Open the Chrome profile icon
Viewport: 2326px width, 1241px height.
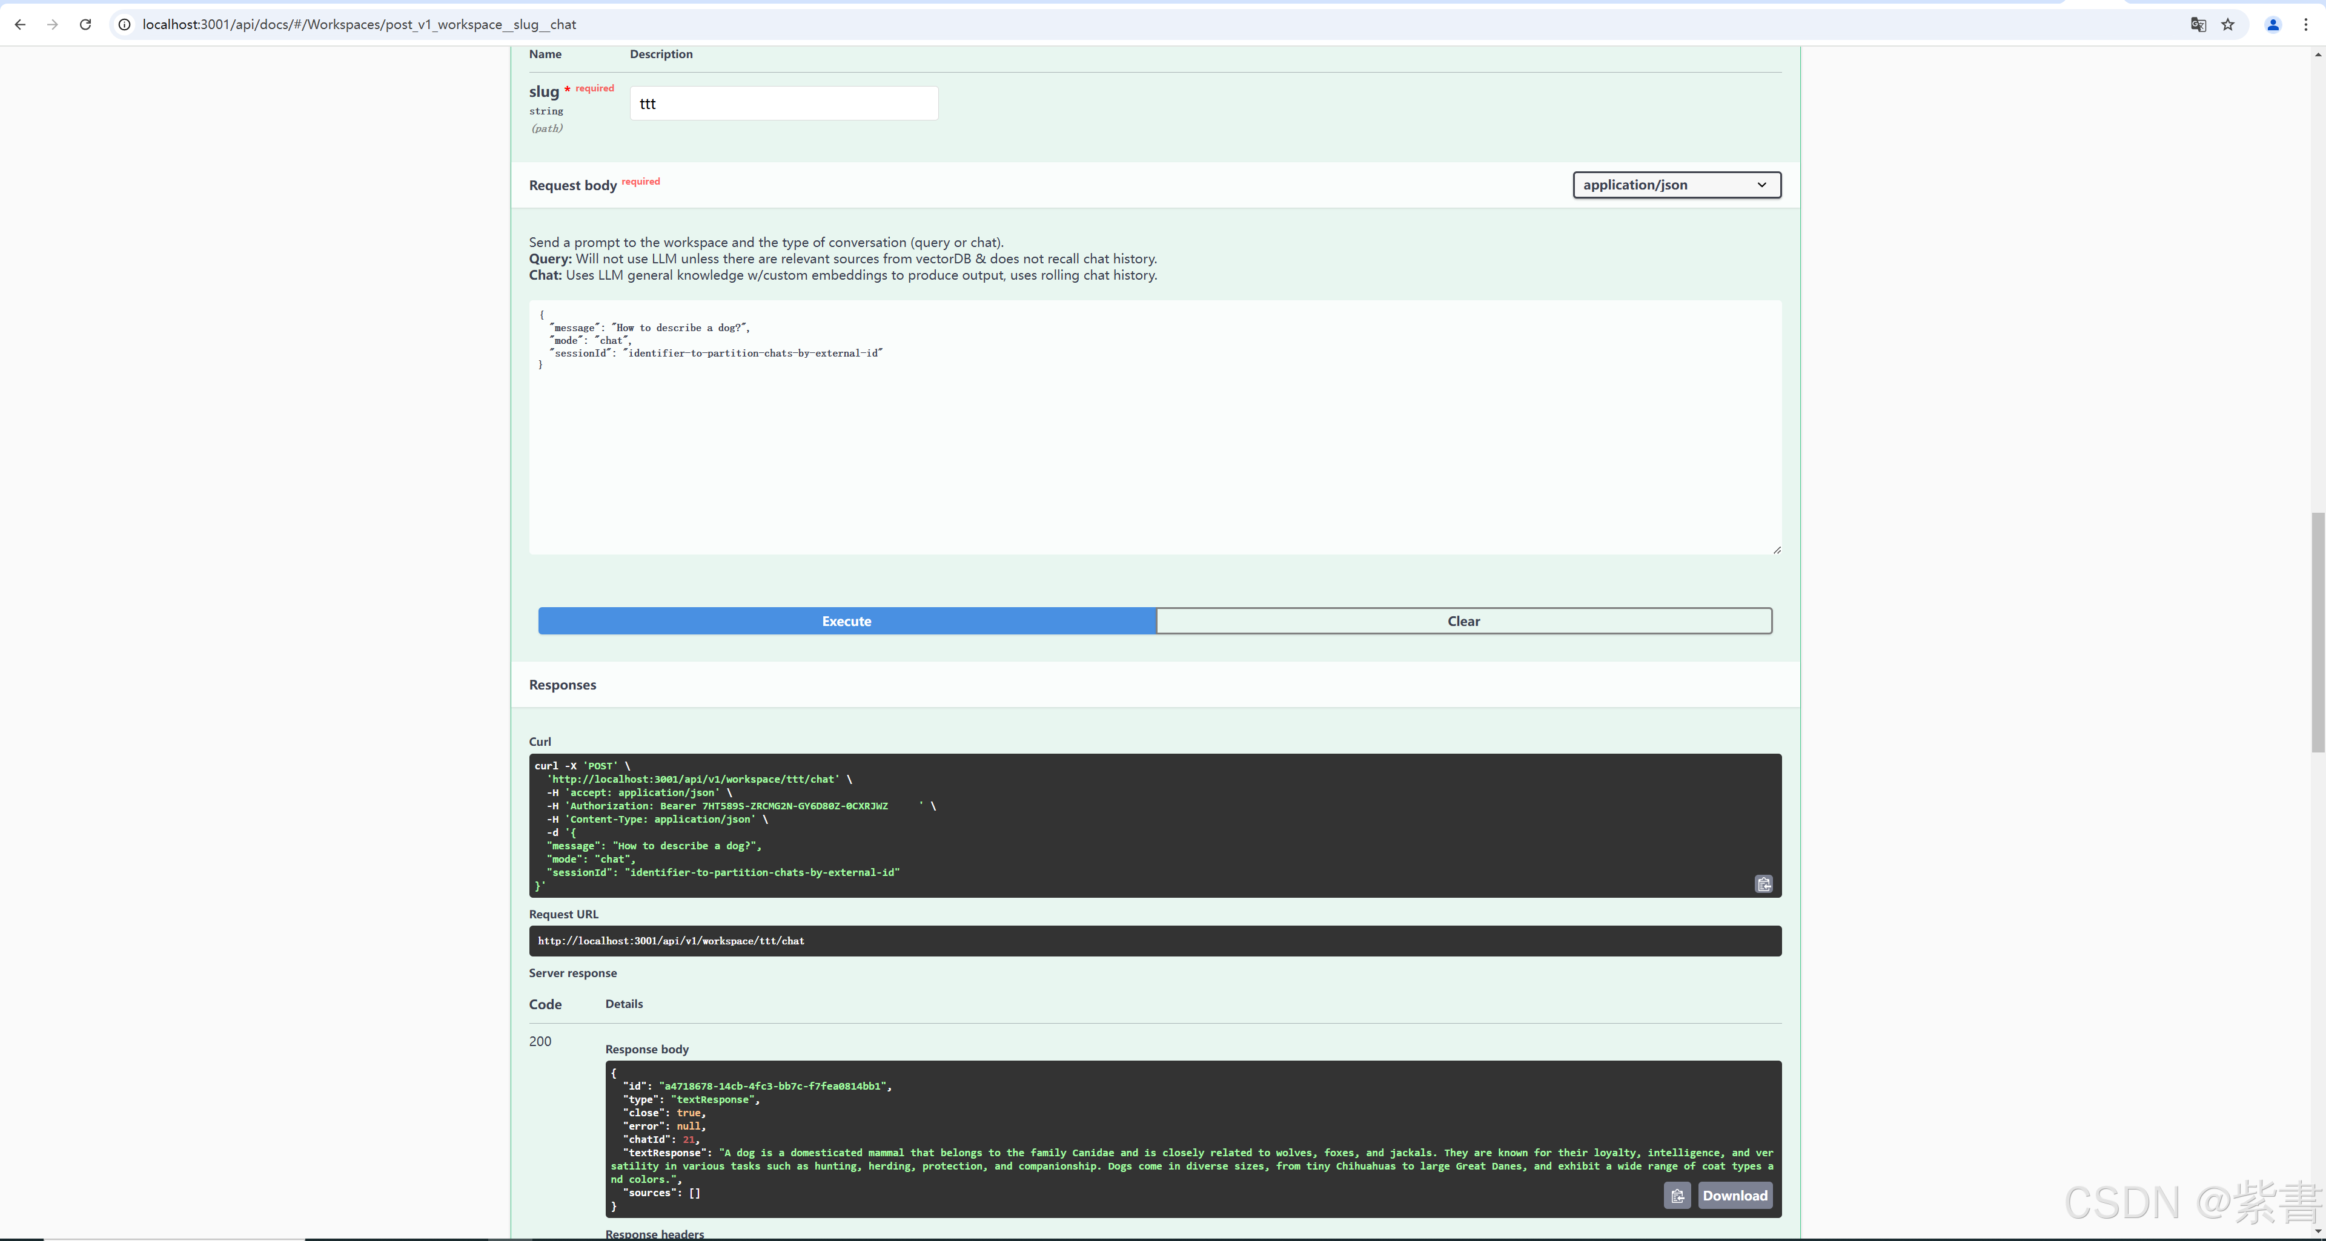pyautogui.click(x=2273, y=24)
